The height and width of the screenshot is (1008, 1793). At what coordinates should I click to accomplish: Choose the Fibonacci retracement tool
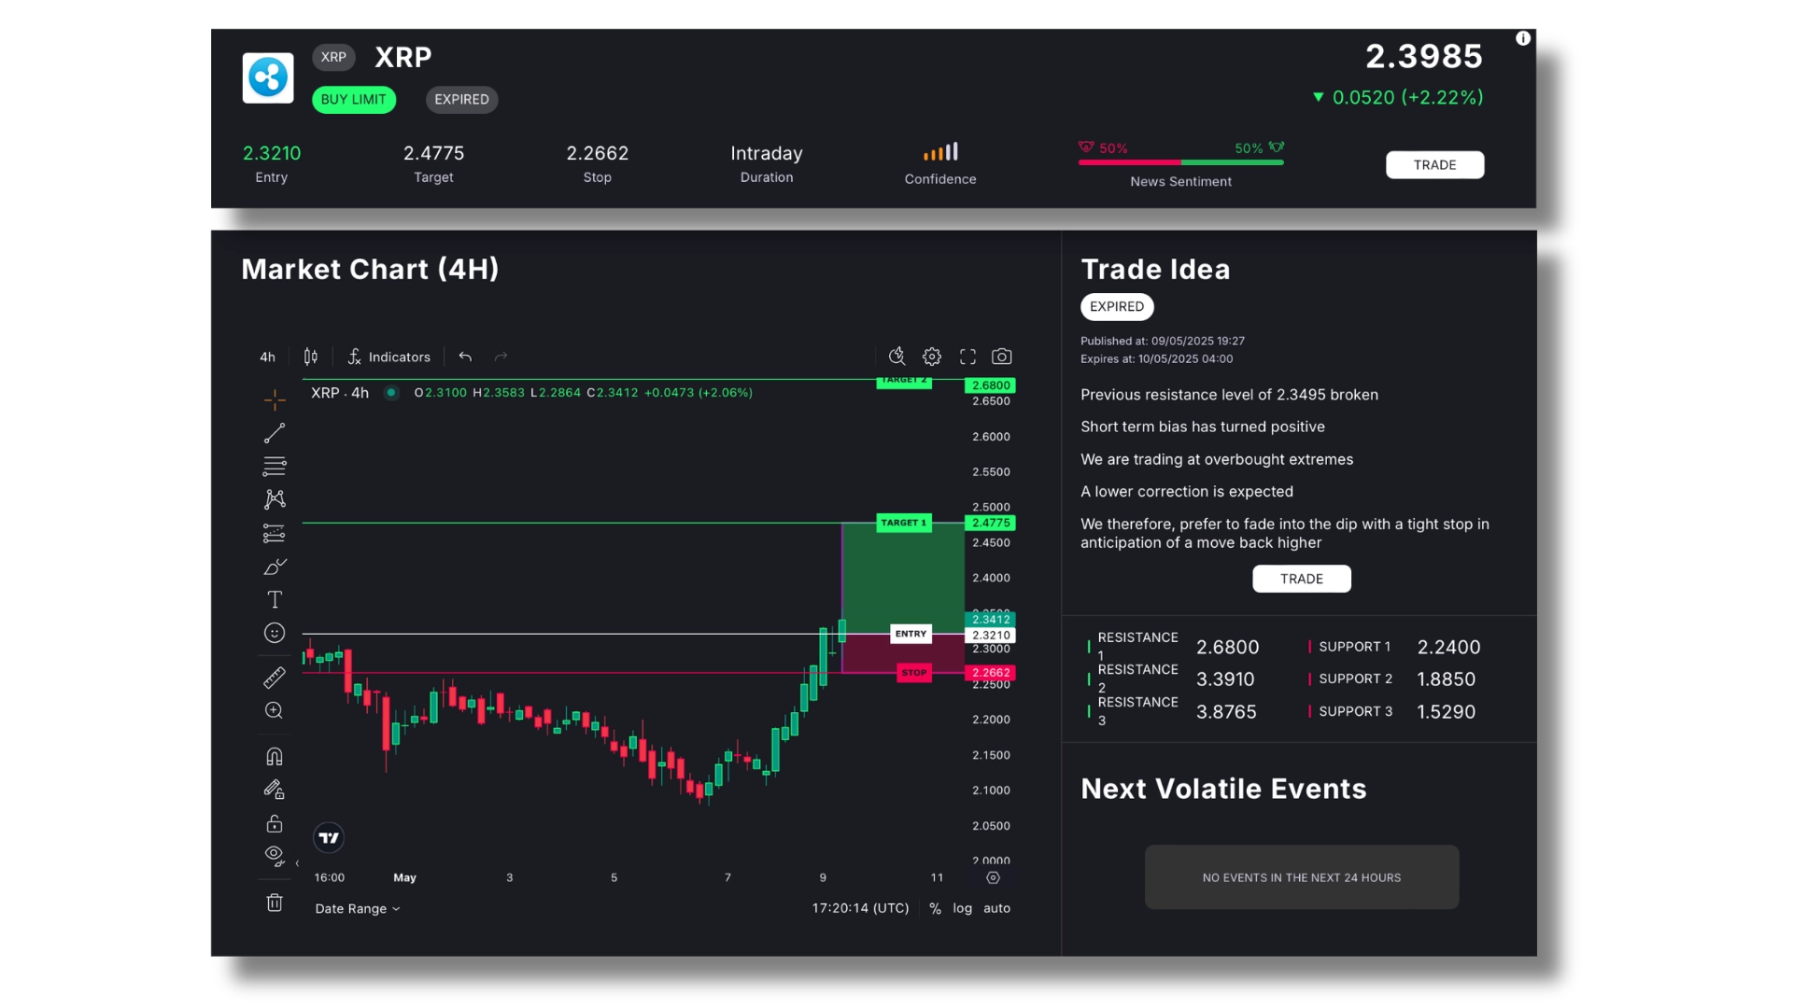(275, 466)
